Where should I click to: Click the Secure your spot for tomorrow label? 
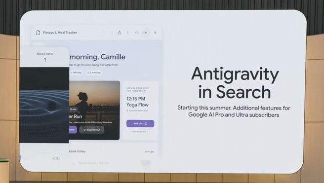(138, 89)
